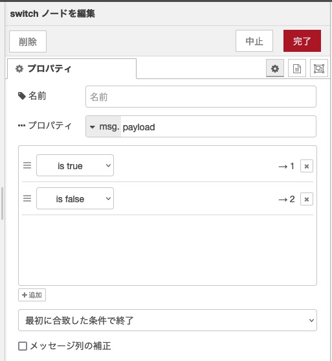Open the 'is true' condition dropdown
The height and width of the screenshot is (361, 332).
(x=75, y=165)
